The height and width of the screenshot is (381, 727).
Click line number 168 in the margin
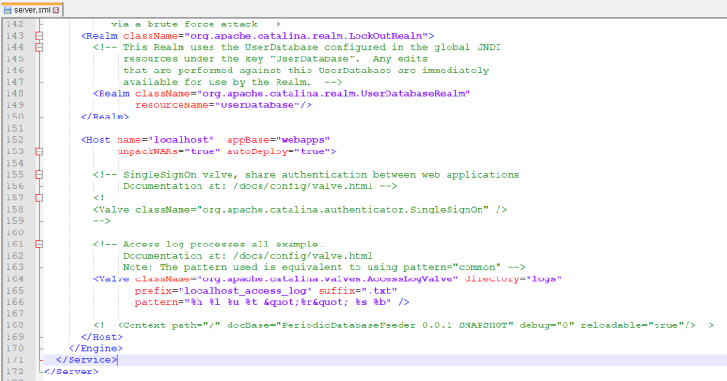(x=14, y=325)
